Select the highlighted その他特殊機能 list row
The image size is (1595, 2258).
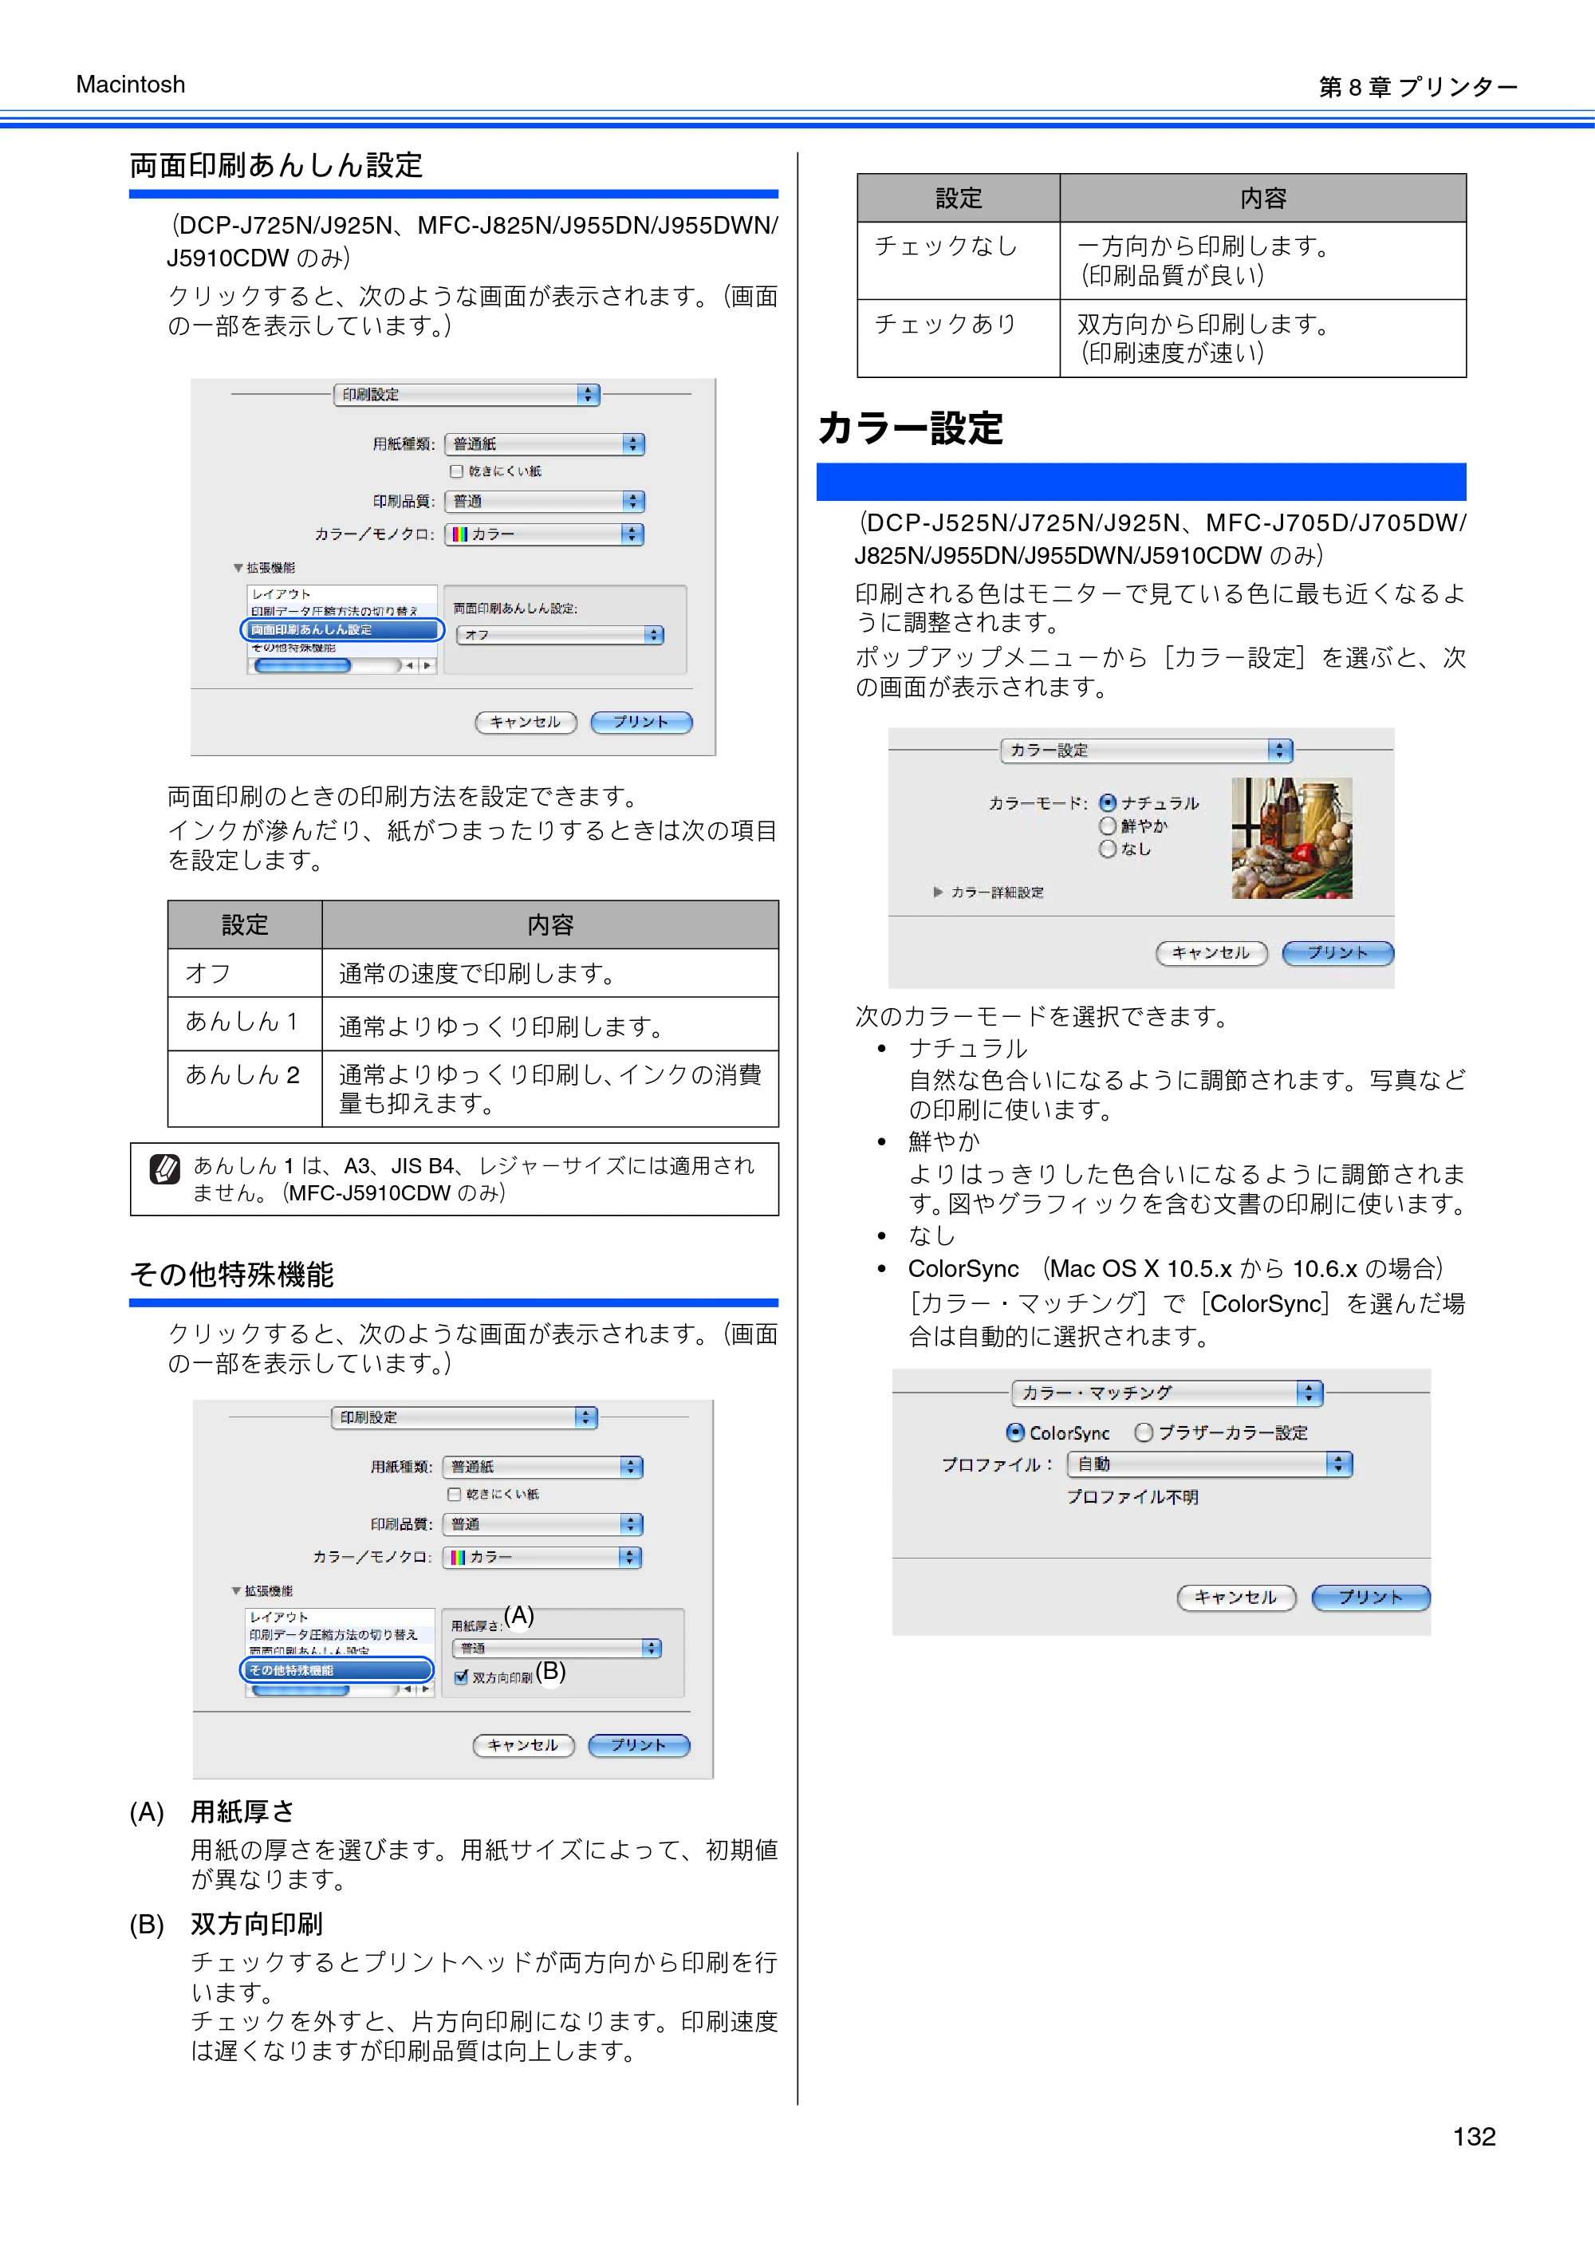(x=337, y=1670)
